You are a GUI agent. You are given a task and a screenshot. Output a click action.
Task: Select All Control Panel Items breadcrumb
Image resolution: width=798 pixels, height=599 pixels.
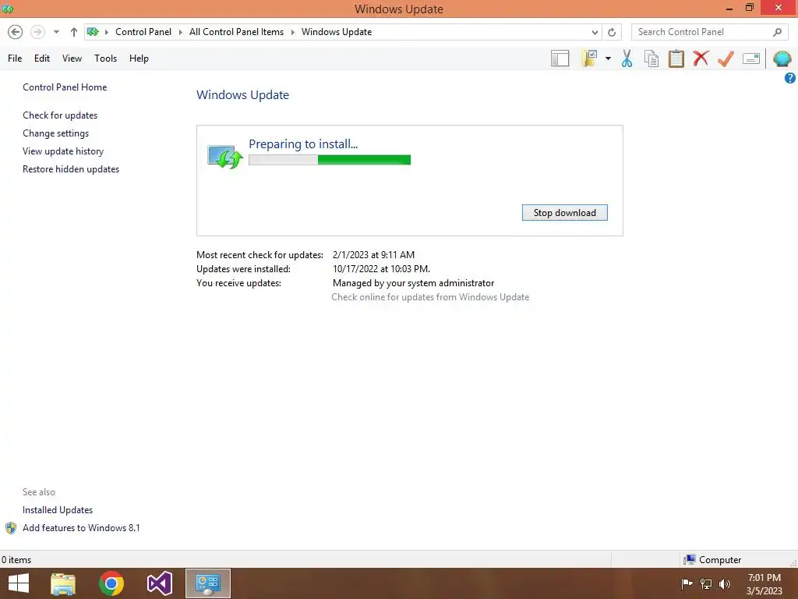[236, 31]
